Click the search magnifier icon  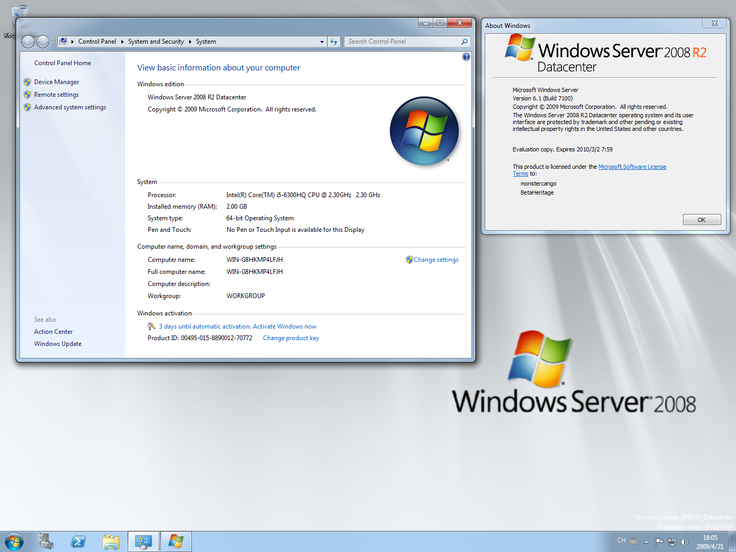464,42
